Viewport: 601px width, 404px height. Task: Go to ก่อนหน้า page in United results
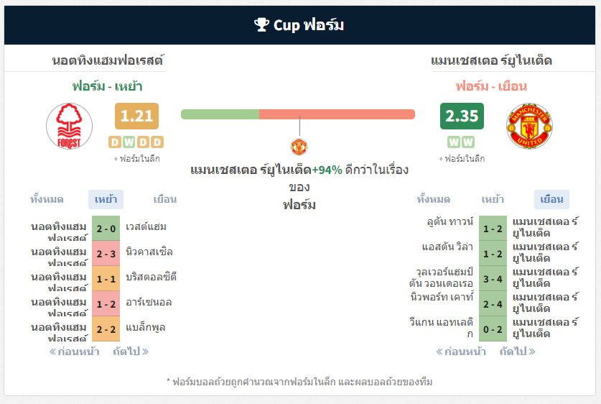(x=461, y=352)
